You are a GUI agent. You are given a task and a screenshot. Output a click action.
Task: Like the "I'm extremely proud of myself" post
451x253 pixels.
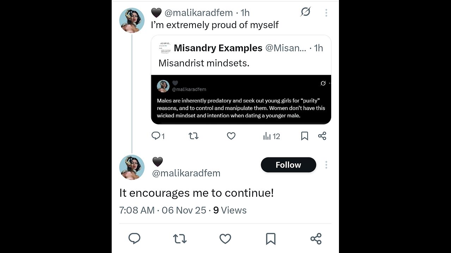coord(231,136)
